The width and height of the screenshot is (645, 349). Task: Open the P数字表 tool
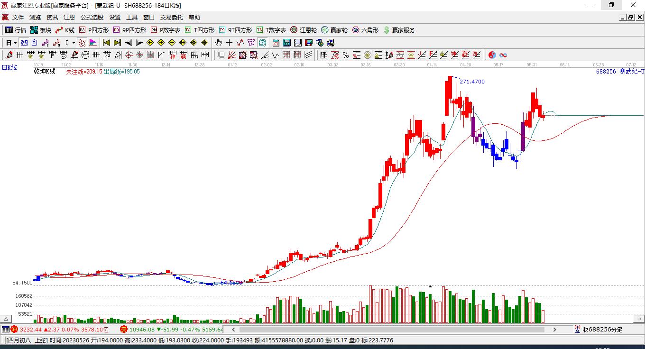click(166, 30)
